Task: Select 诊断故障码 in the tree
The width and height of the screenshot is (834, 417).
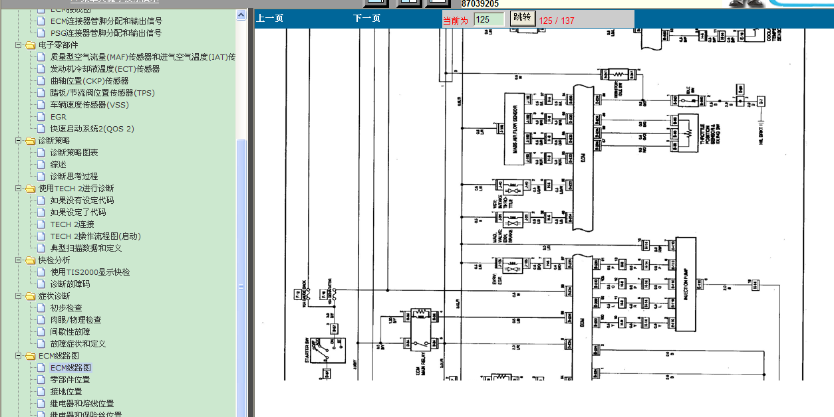Action: 70,284
